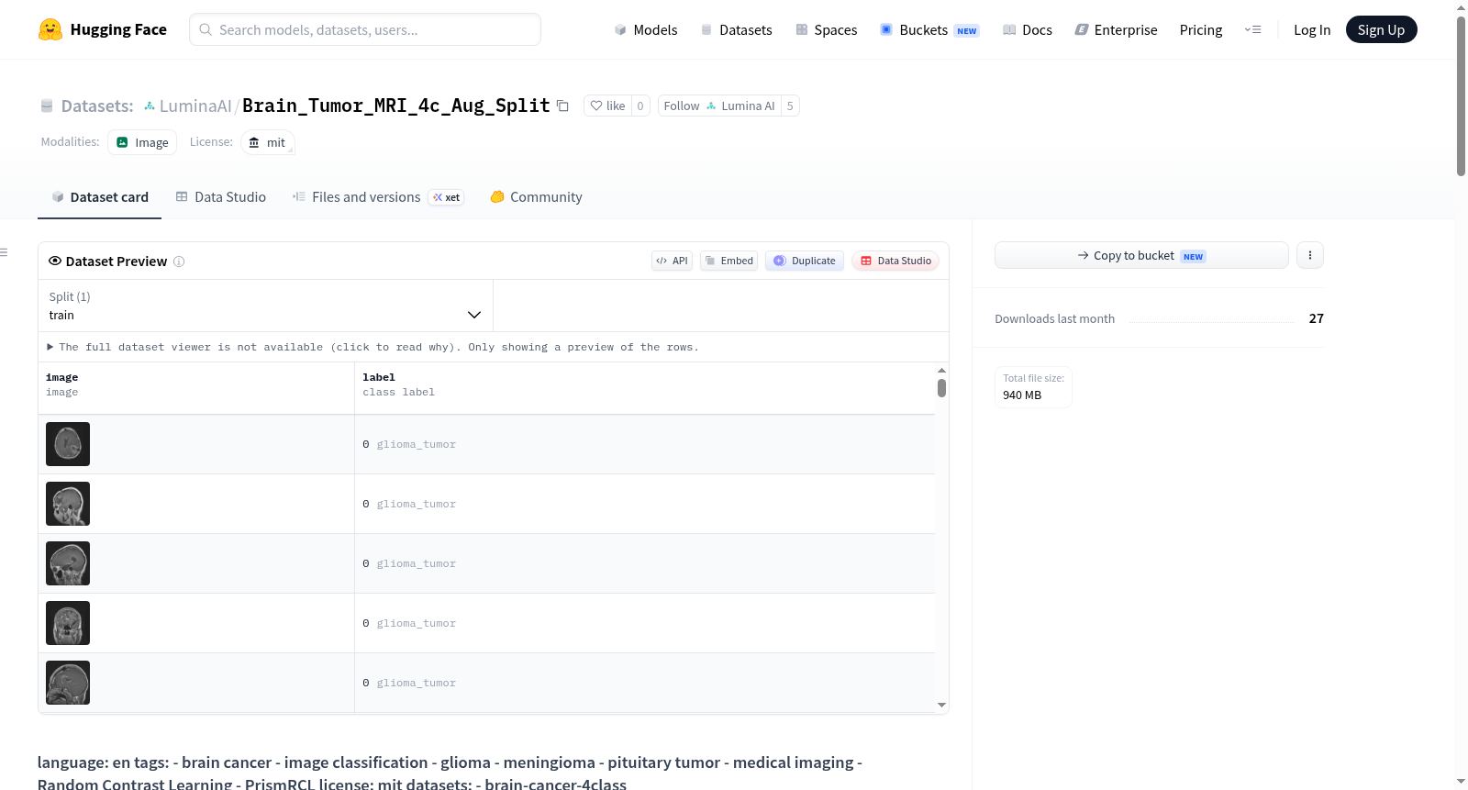Open the fifth glioma_tumor MRI thumbnail
This screenshot has width=1468, height=790.
point(68,683)
